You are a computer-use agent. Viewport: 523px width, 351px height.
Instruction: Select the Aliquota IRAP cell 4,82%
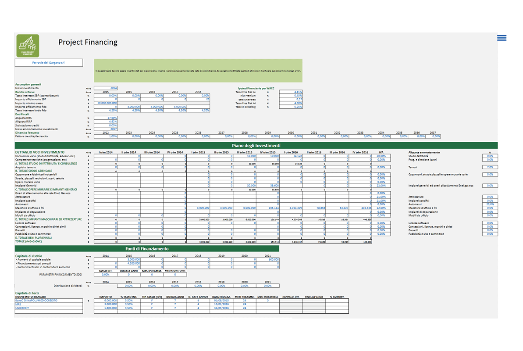[x=105, y=122]
